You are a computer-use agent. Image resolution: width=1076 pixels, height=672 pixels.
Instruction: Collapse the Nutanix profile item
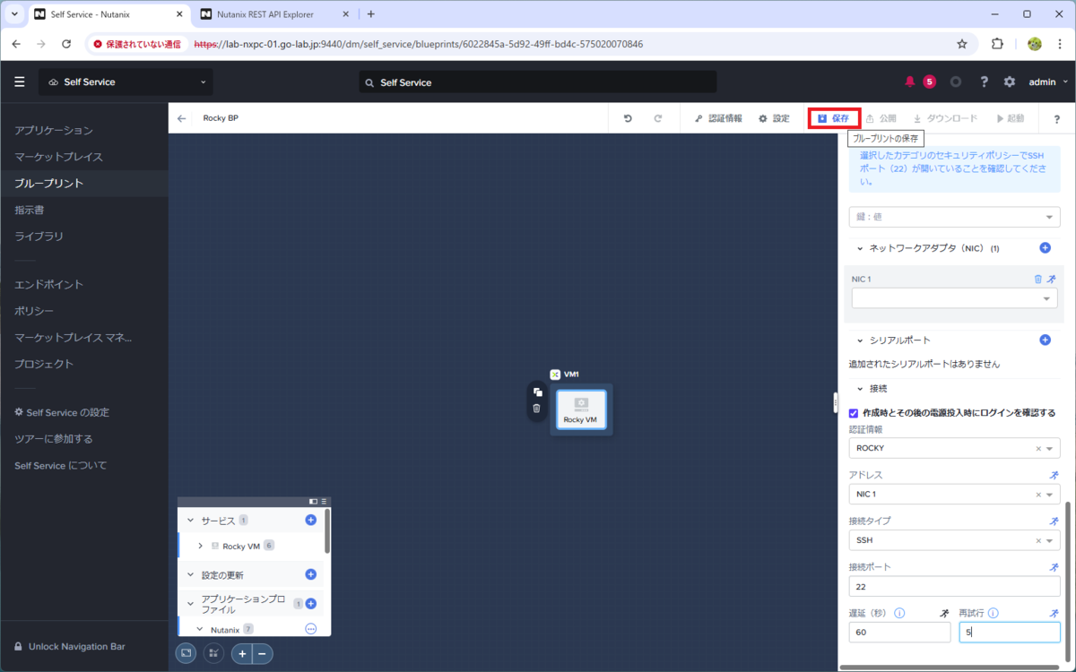click(201, 629)
